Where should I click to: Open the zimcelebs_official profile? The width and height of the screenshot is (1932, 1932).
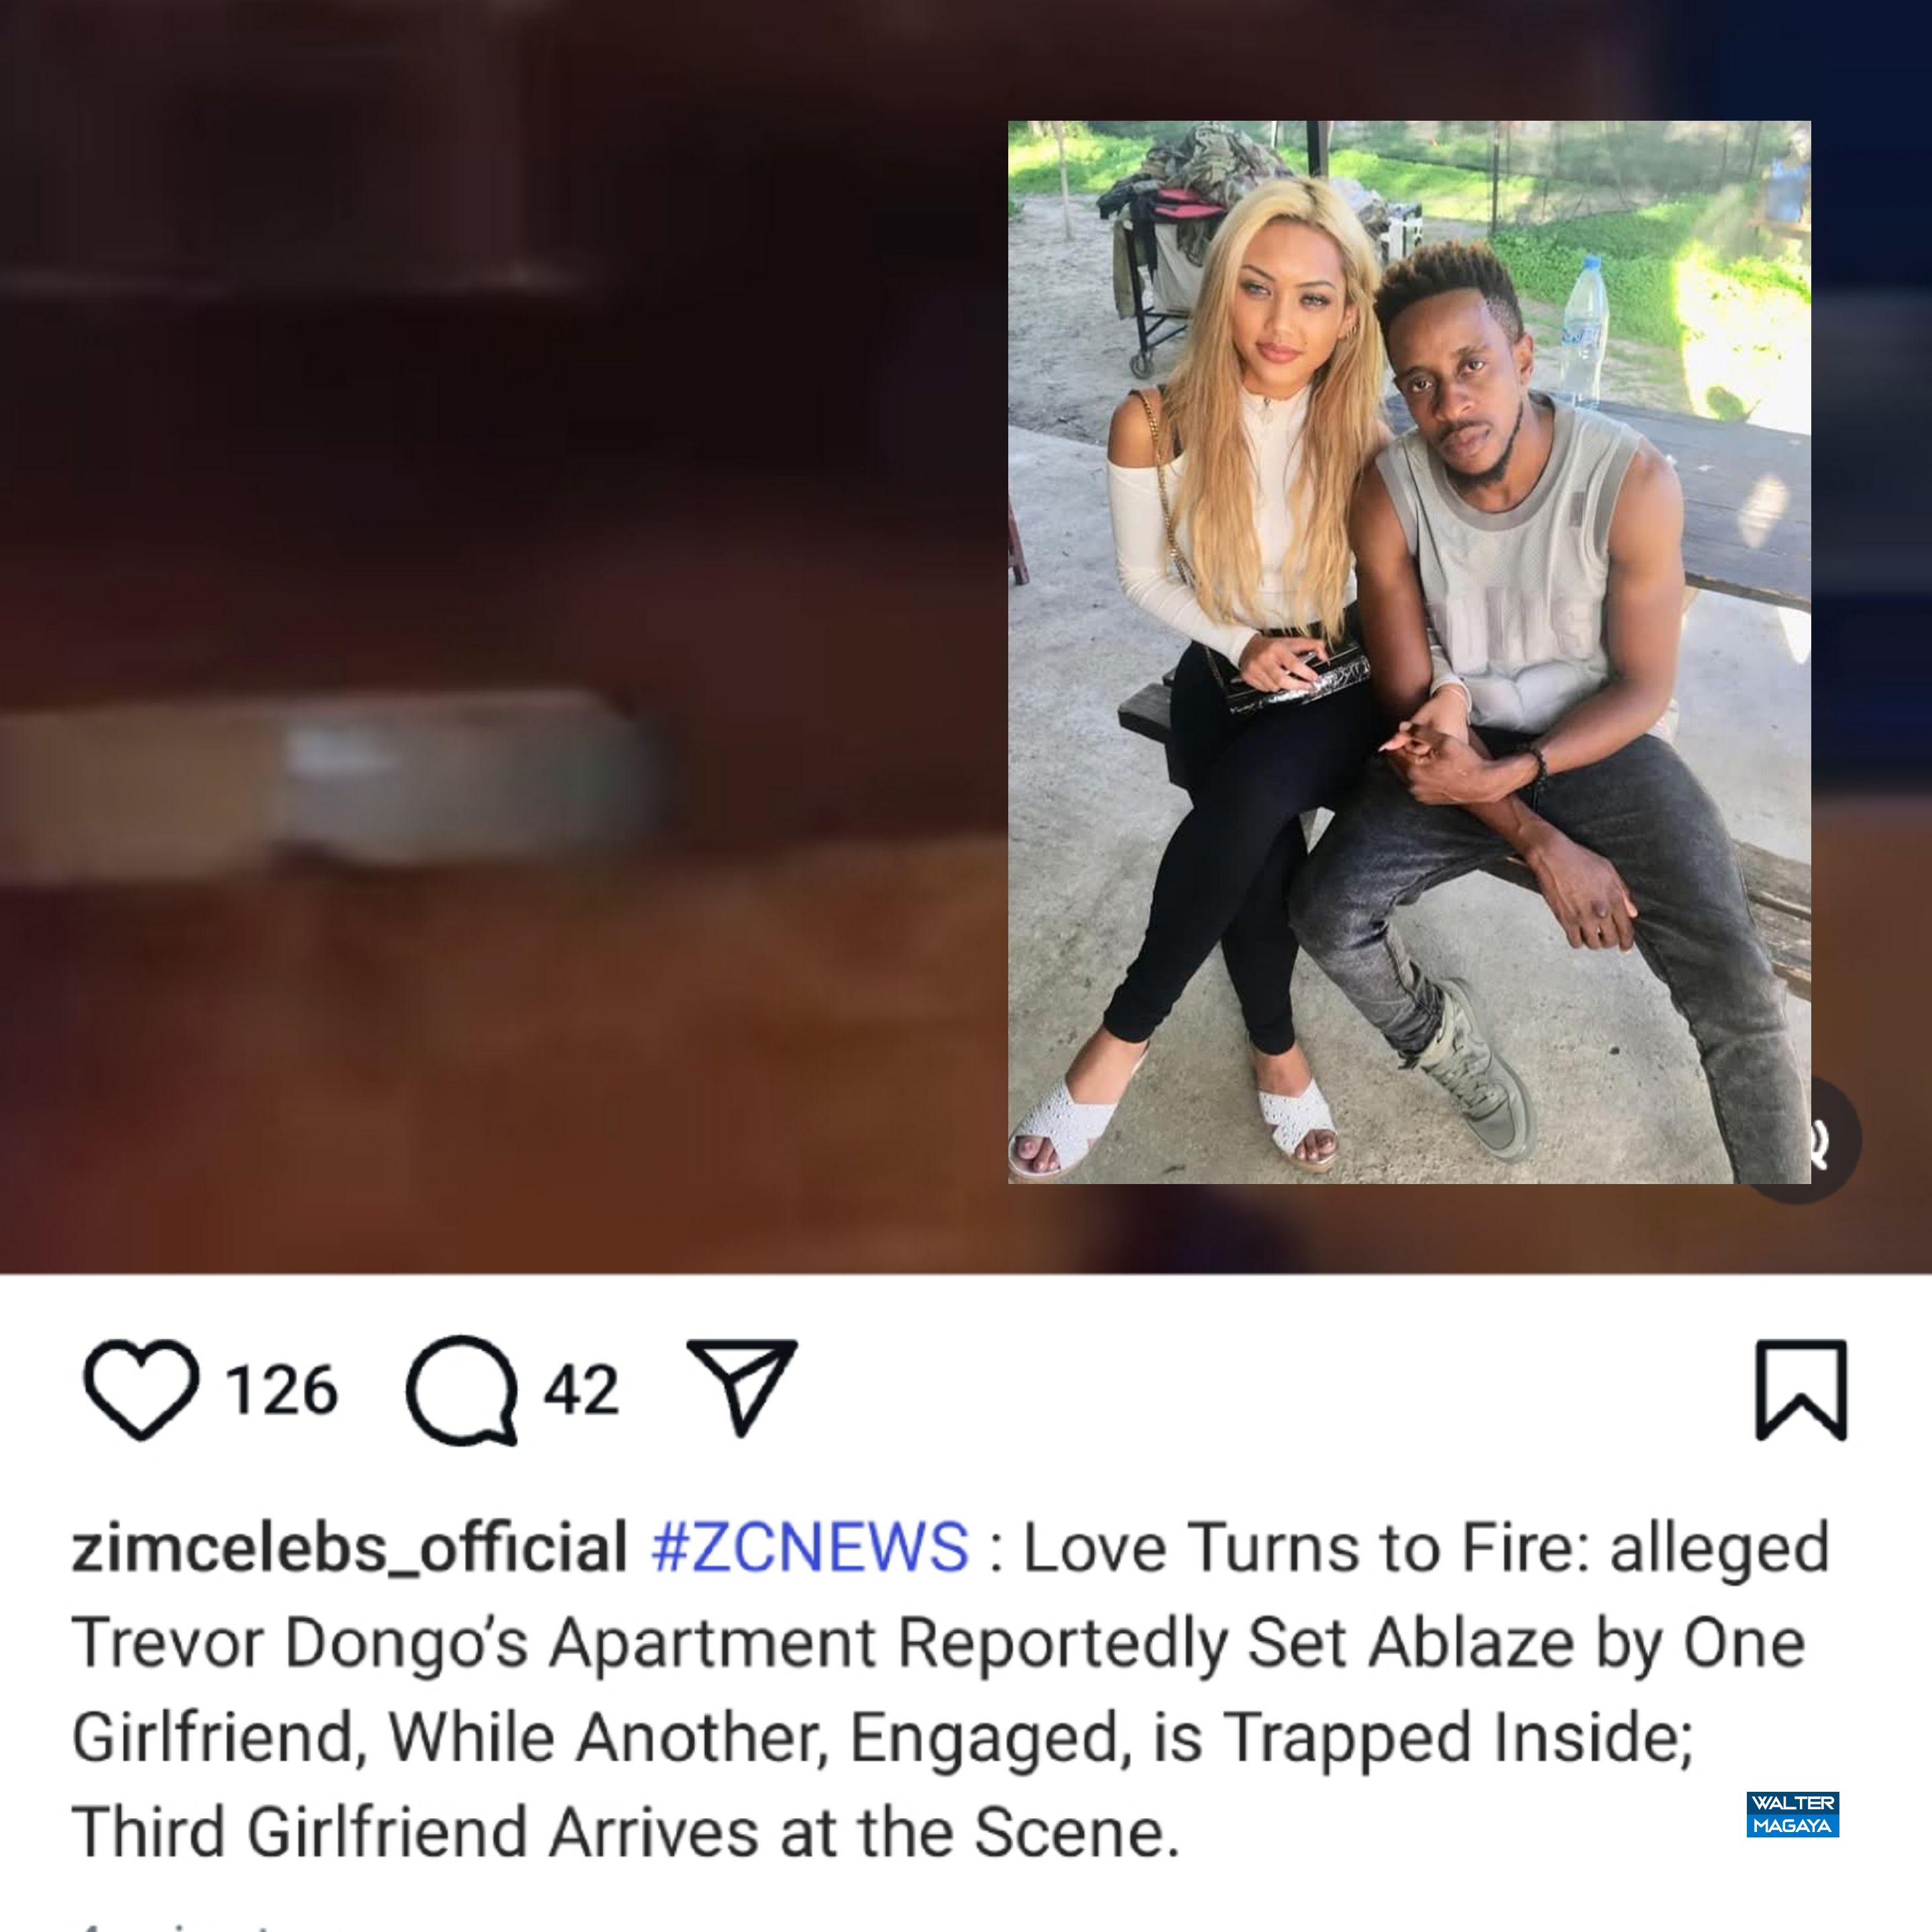(x=349, y=1547)
